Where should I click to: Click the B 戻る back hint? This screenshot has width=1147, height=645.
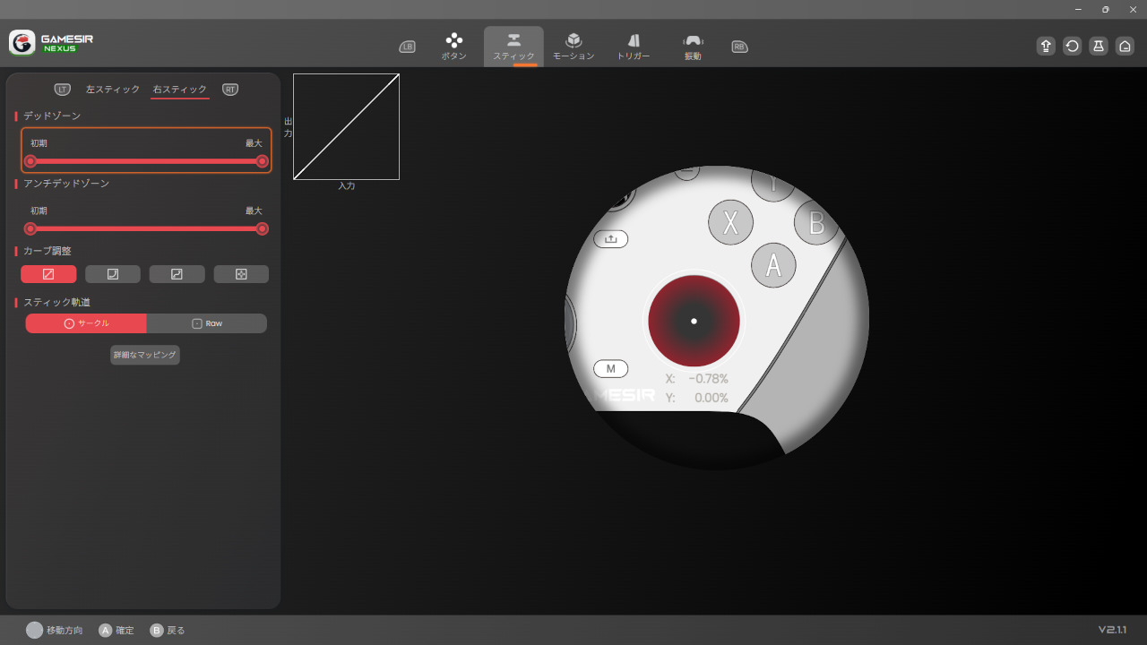[x=168, y=630]
